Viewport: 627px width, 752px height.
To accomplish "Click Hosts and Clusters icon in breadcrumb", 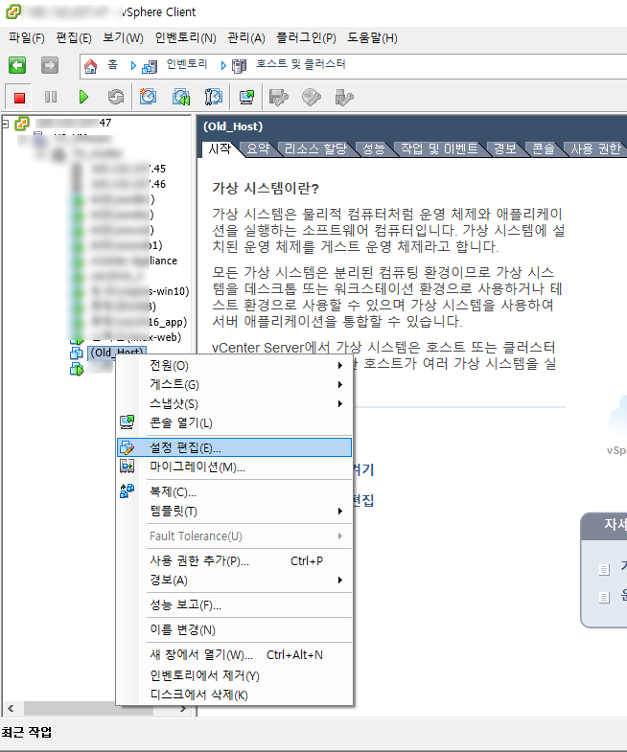I will 239,66.
